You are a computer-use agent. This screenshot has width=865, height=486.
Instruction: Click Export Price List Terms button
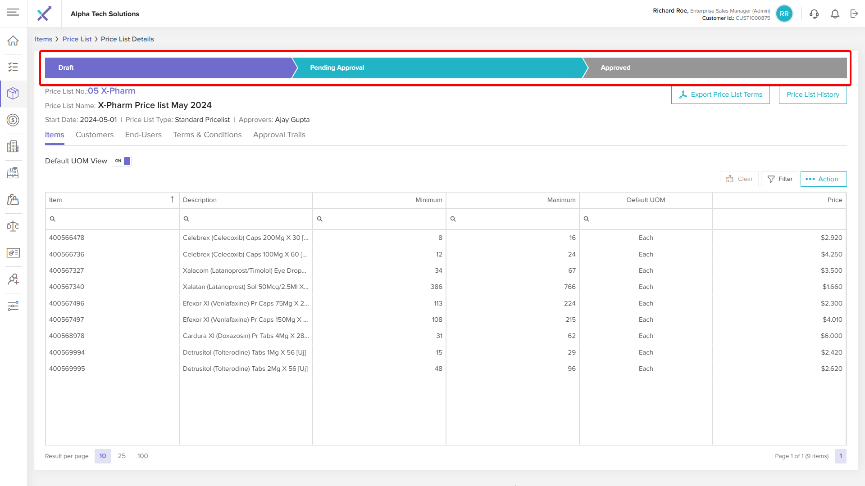point(720,94)
